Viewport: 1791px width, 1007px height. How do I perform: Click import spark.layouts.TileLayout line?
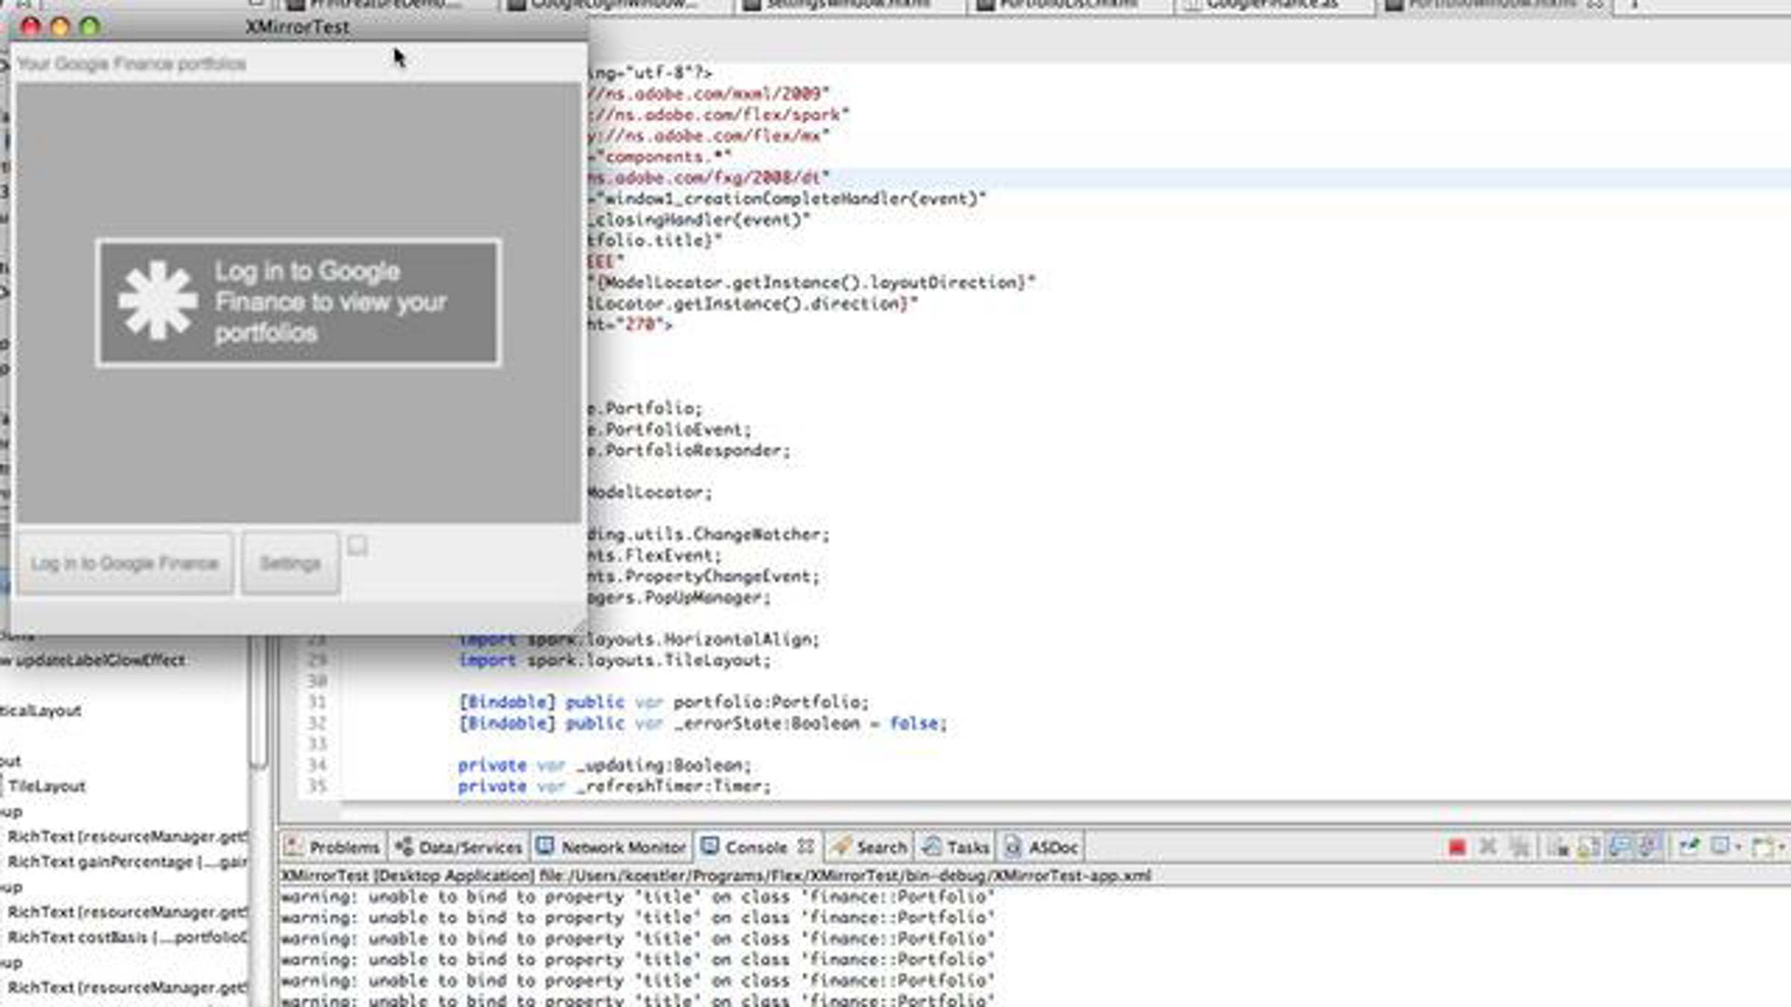pos(614,660)
